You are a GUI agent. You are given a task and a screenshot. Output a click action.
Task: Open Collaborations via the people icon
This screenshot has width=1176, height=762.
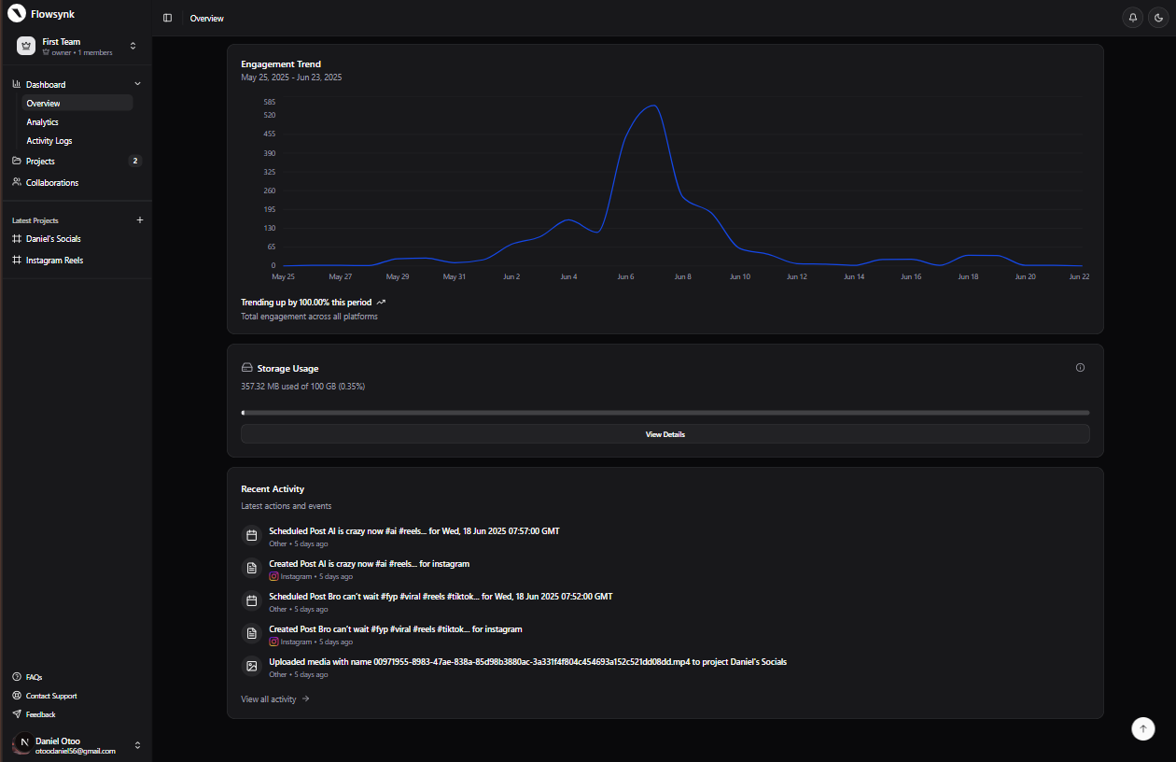coord(15,182)
